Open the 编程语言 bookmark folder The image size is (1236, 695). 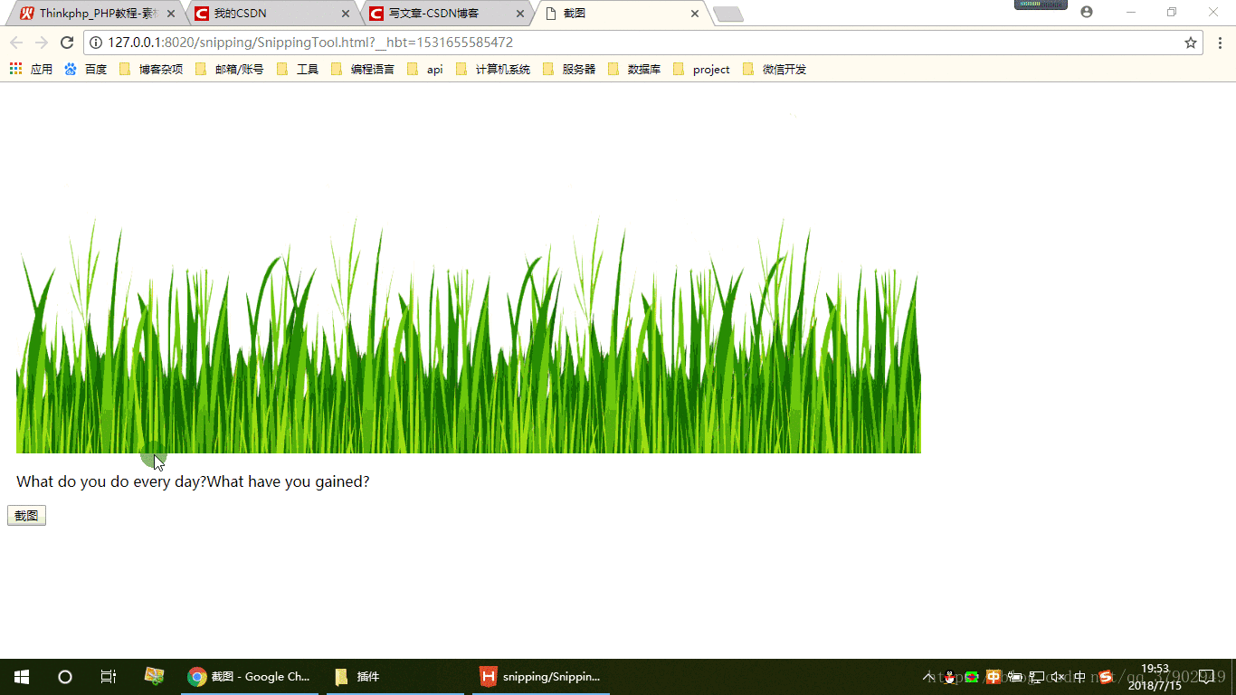coord(362,69)
